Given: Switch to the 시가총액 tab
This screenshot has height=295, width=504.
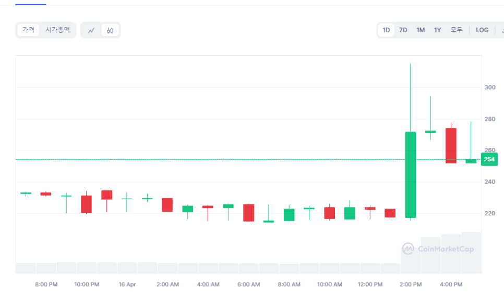Looking at the screenshot, I should 57,30.
